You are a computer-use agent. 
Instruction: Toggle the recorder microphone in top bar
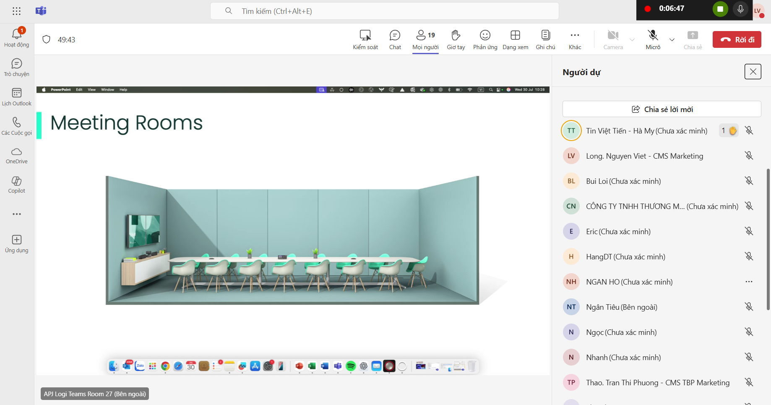(740, 9)
